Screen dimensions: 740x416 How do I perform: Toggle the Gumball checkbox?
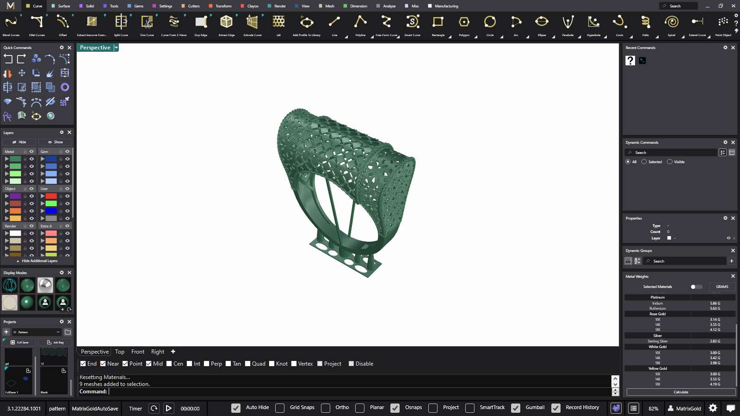pyautogui.click(x=516, y=408)
